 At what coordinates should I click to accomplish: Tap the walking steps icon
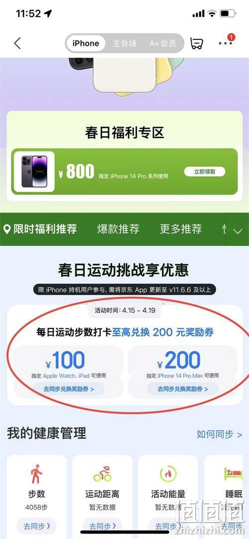tap(36, 474)
